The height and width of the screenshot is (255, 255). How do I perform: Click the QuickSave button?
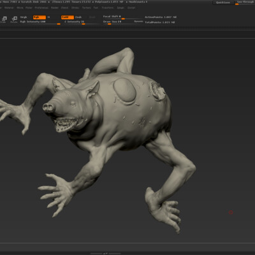[x=223, y=3]
